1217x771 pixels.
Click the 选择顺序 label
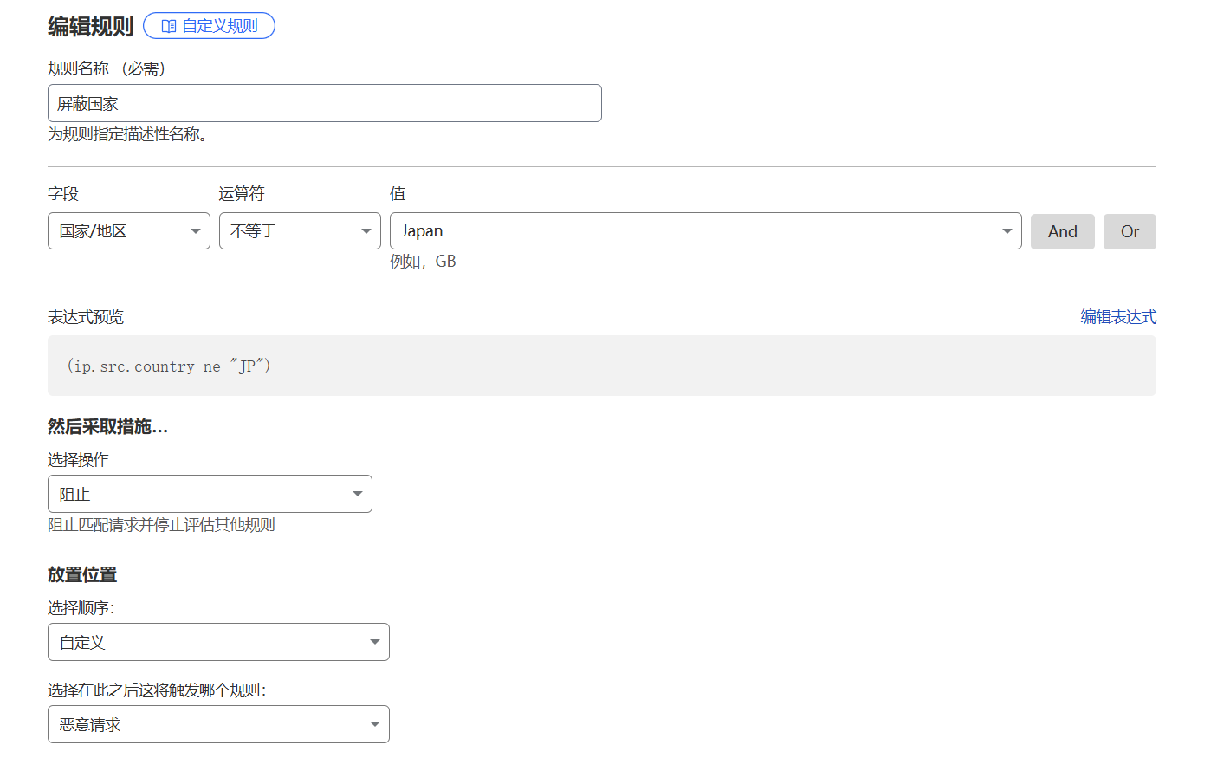pyautogui.click(x=81, y=608)
